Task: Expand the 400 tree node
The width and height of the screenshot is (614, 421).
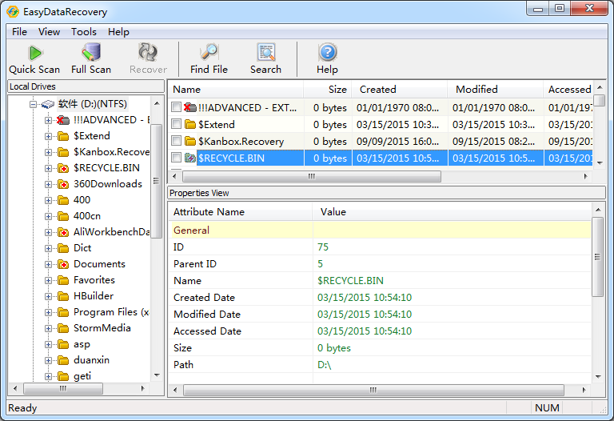Action: (48, 201)
